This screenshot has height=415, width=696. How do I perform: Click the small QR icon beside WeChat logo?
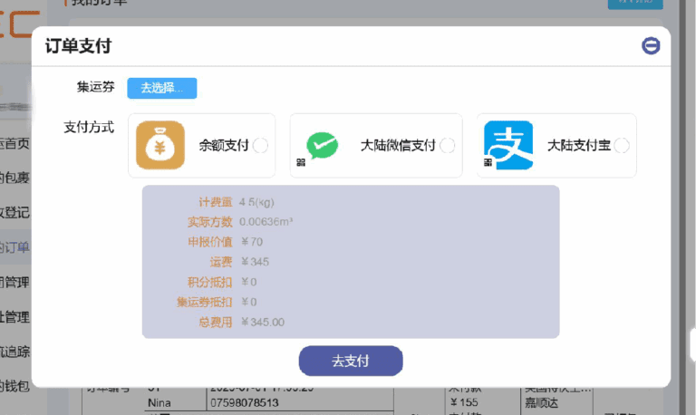click(x=299, y=163)
